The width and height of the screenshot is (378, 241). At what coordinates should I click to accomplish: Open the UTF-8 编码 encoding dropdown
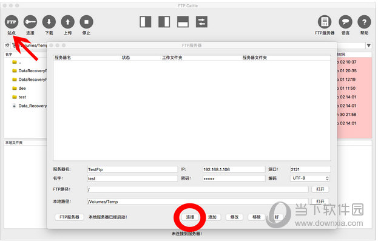point(310,178)
